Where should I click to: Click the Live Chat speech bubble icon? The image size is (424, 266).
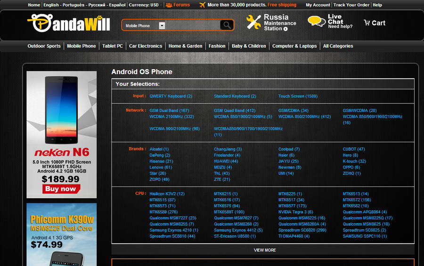click(317, 21)
